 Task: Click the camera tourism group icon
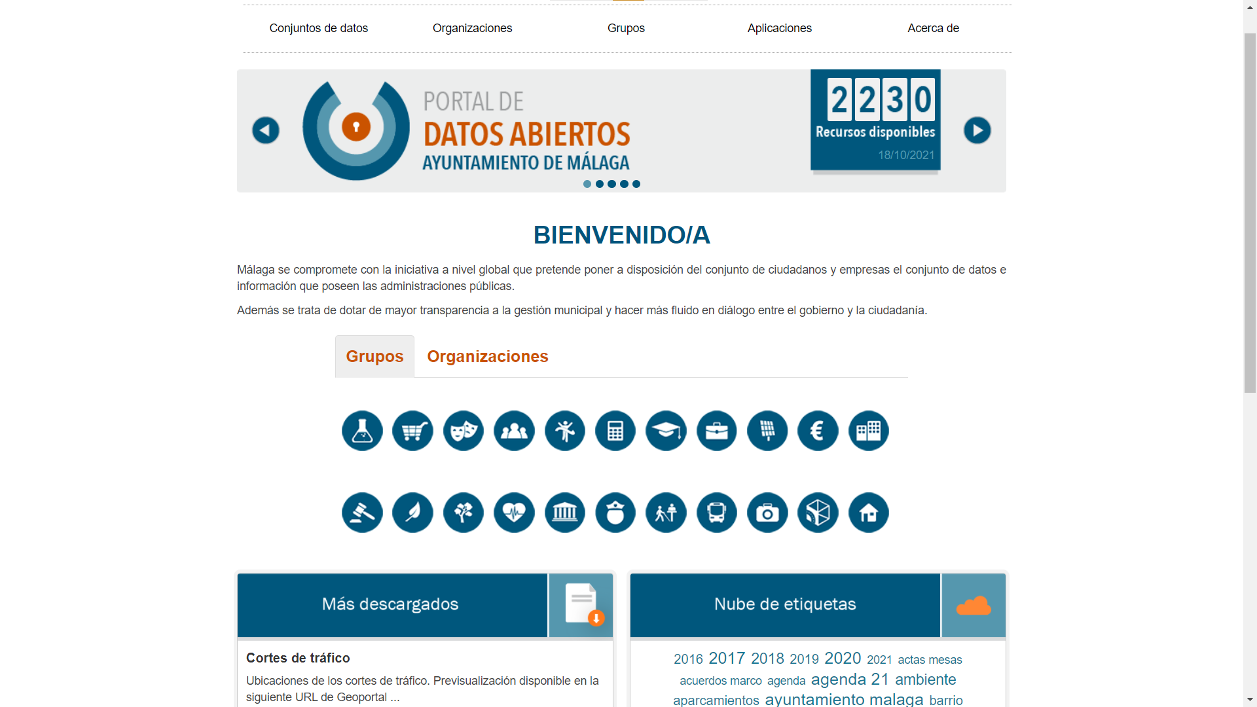point(767,513)
